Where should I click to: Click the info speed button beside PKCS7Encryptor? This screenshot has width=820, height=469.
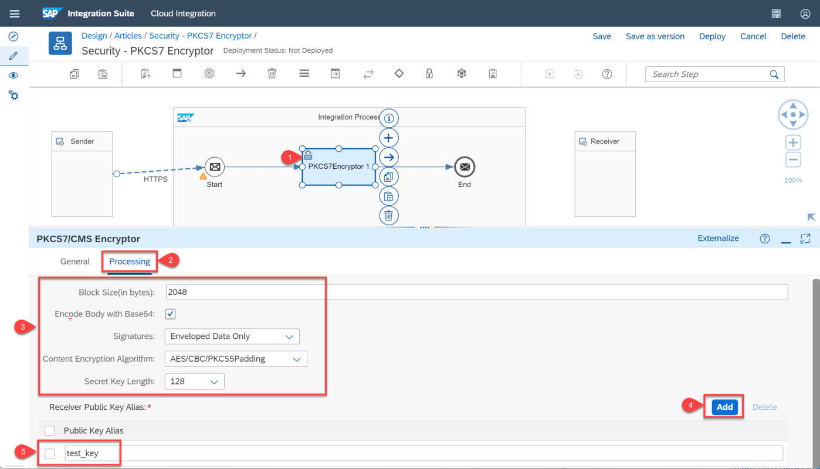[388, 118]
